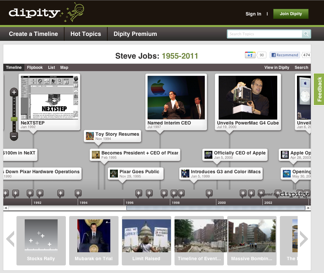Switch to the List view tab

pos(51,68)
